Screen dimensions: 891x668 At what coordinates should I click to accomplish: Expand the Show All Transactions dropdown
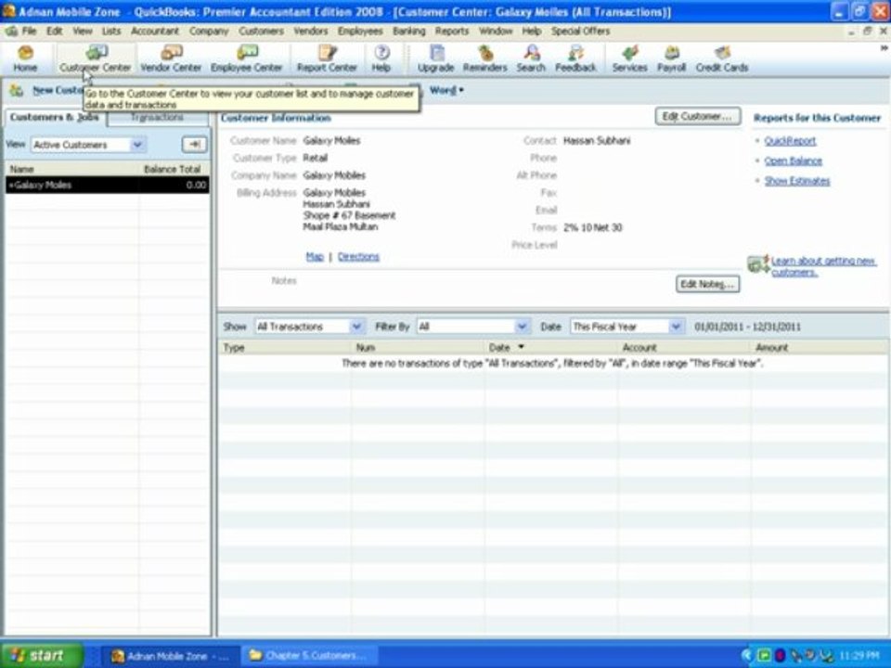(x=356, y=327)
